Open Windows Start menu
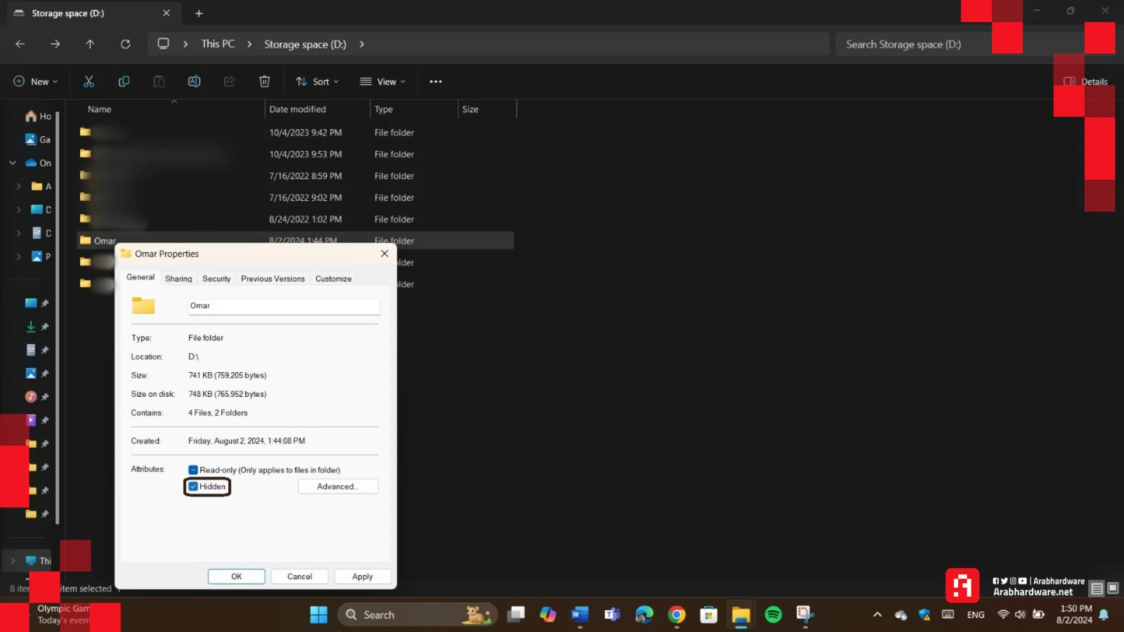The width and height of the screenshot is (1124, 632). 318,614
